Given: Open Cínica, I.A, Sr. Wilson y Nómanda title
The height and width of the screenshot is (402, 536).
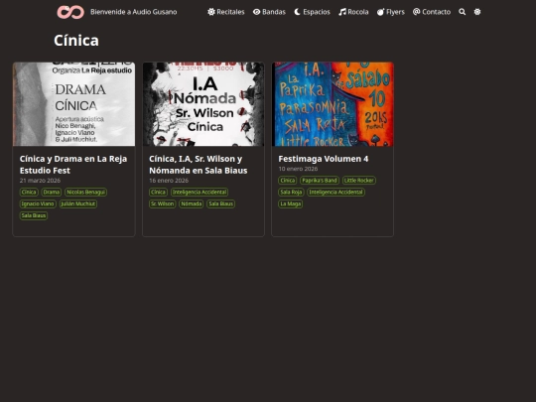Looking at the screenshot, I should [x=199, y=165].
